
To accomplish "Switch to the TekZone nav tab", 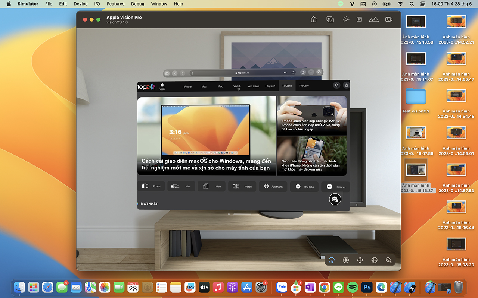I will [x=287, y=86].
